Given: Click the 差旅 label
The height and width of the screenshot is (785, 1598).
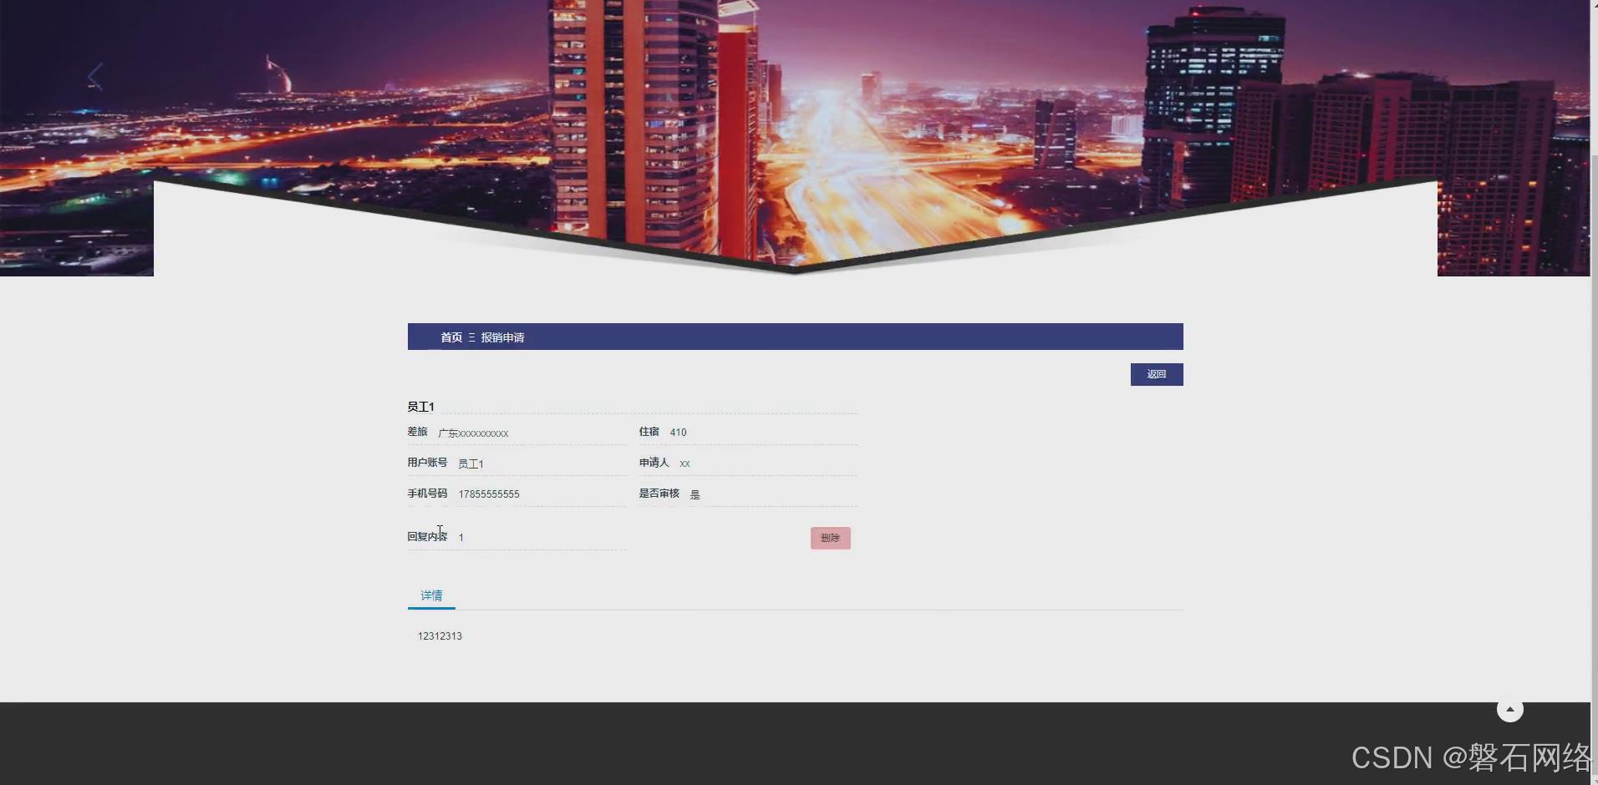Looking at the screenshot, I should (x=417, y=432).
